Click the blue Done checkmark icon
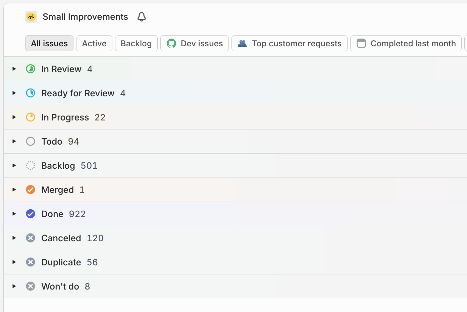The height and width of the screenshot is (312, 467). pos(31,214)
